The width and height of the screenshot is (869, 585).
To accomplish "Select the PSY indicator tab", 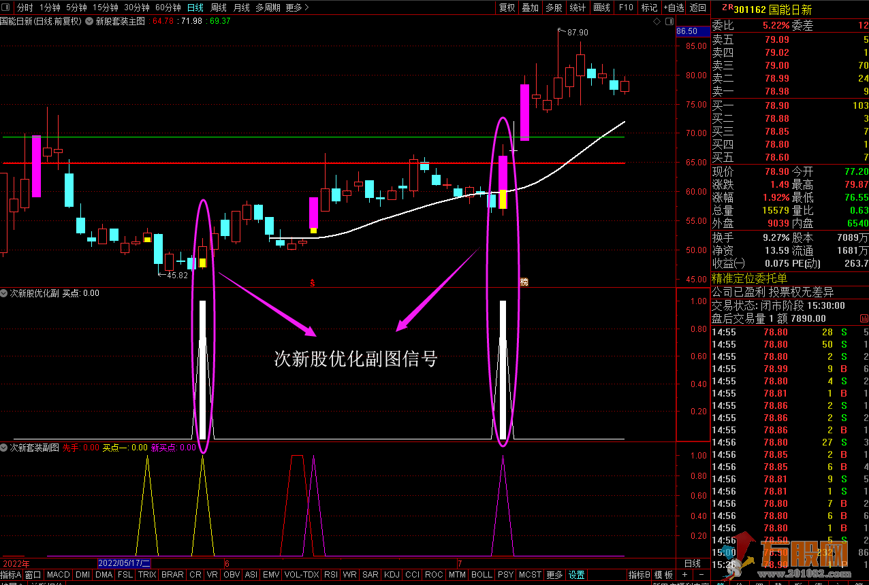I will click(505, 575).
